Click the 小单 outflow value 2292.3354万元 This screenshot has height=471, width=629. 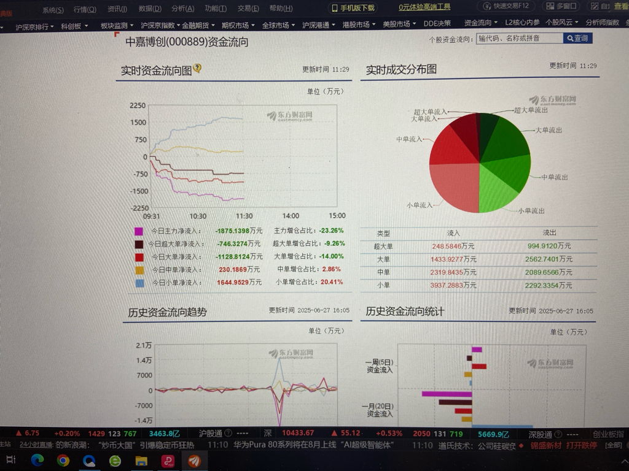[549, 285]
